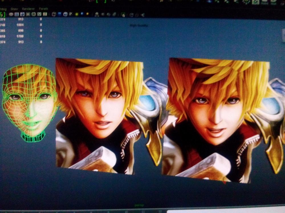Click the green sphere toolbar icon
285x213 pixels.
pyautogui.click(x=76, y=14)
